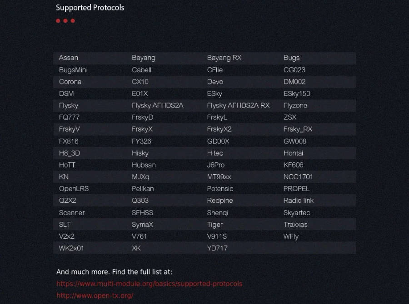Select the FrskyX2 table cell
Viewport: 409px width, 304px height.
coord(219,129)
